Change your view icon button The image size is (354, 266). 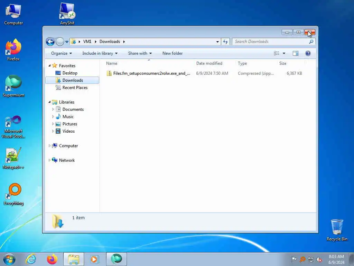tap(277, 53)
